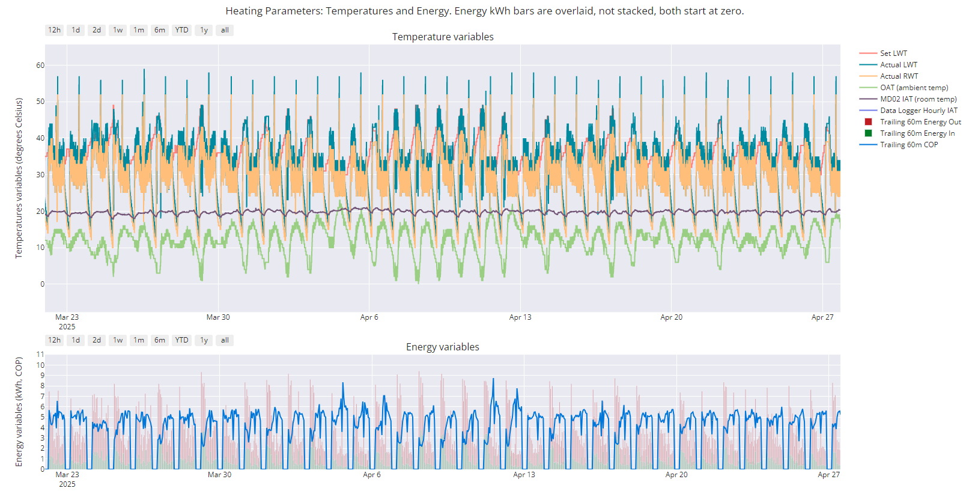Choose 6m range for Energy variables chart
The width and height of the screenshot is (972, 497).
point(160,340)
